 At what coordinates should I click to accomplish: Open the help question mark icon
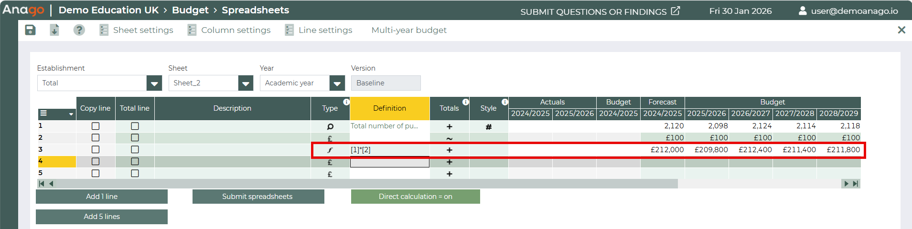79,30
